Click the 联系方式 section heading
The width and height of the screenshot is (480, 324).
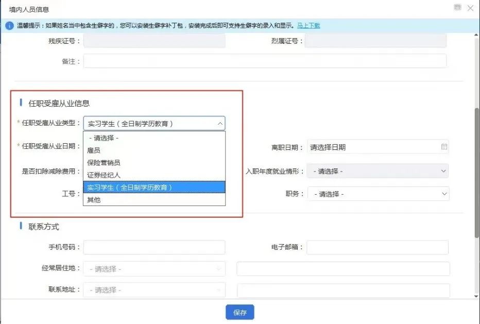click(x=44, y=227)
